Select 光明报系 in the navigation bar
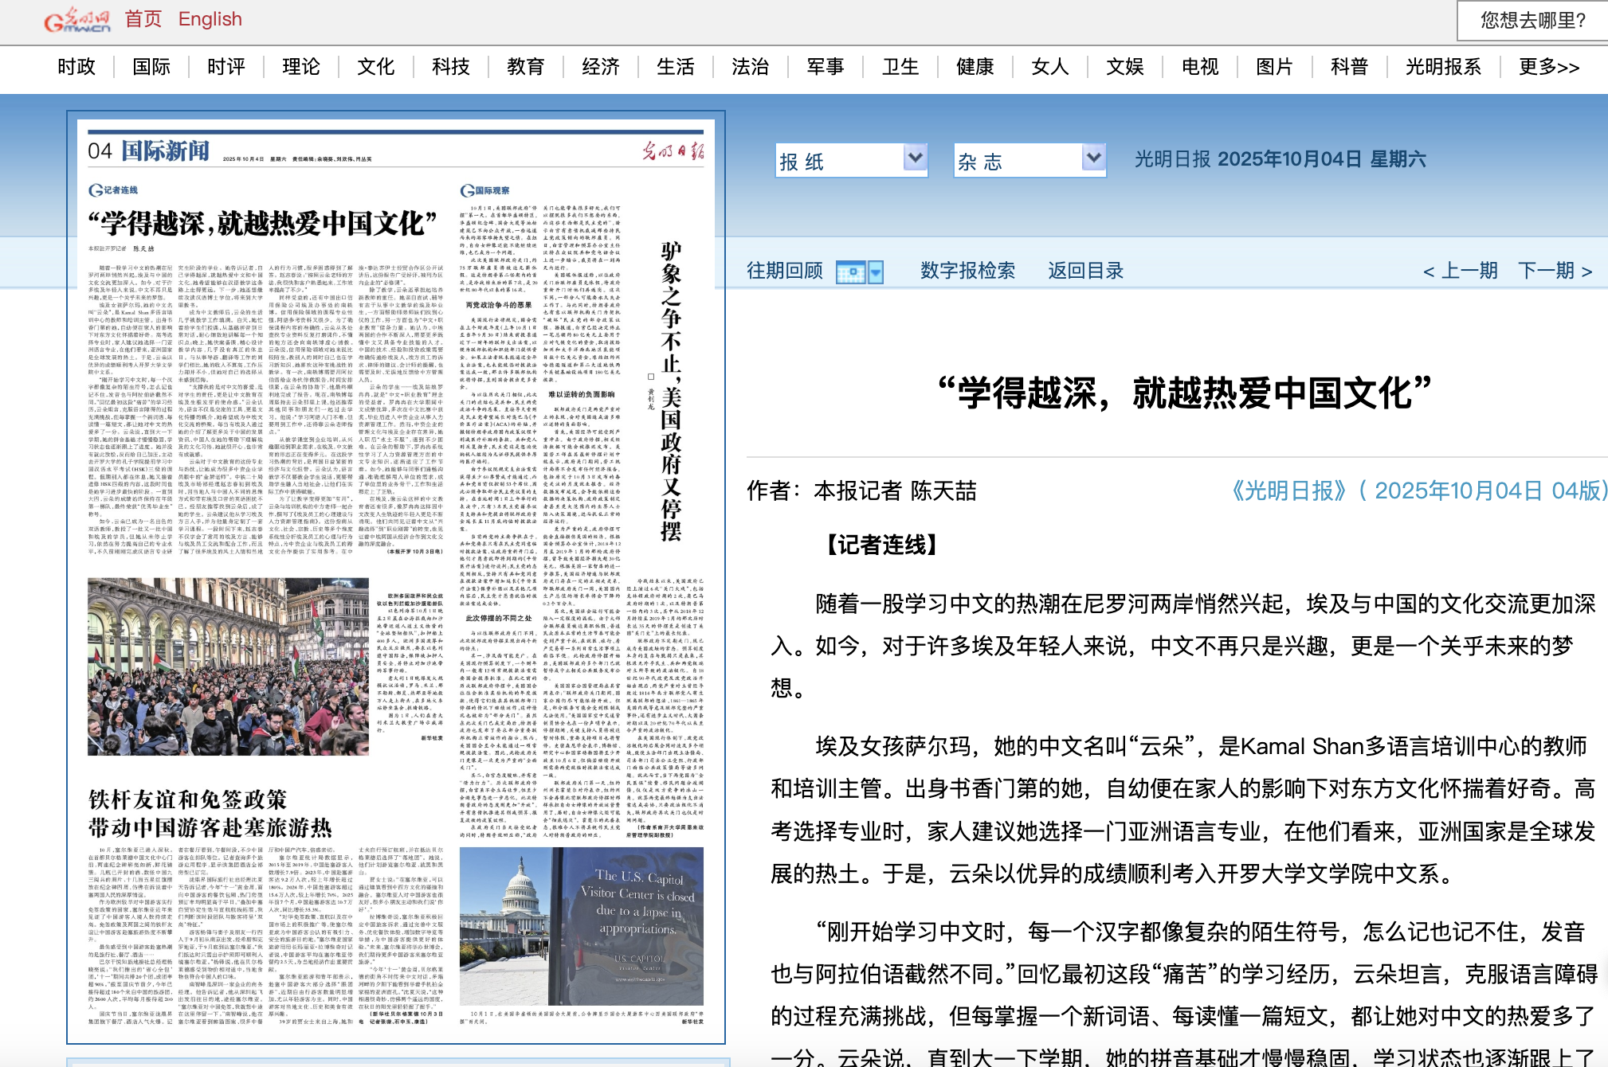Image resolution: width=1608 pixels, height=1067 pixels. 1443,67
